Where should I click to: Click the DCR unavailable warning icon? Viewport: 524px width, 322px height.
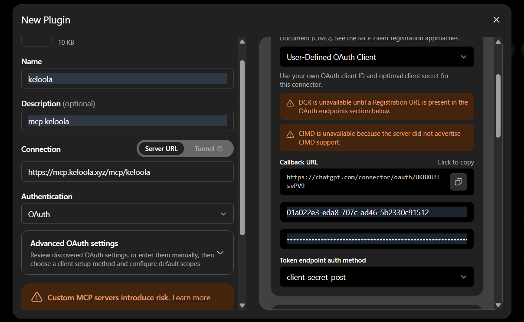point(290,103)
